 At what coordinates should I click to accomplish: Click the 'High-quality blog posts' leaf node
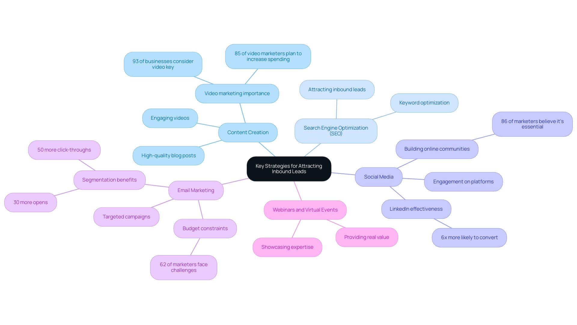(x=168, y=155)
